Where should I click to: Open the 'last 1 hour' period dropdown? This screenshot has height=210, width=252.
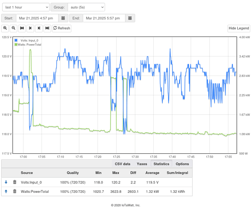pyautogui.click(x=26, y=7)
